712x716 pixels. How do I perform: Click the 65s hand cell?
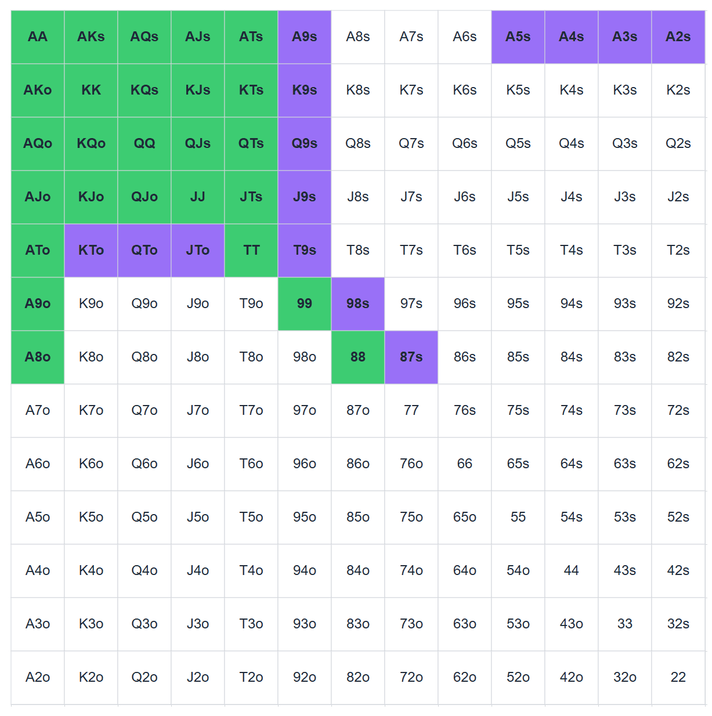518,464
